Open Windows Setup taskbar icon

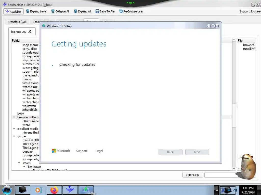coord(86,190)
